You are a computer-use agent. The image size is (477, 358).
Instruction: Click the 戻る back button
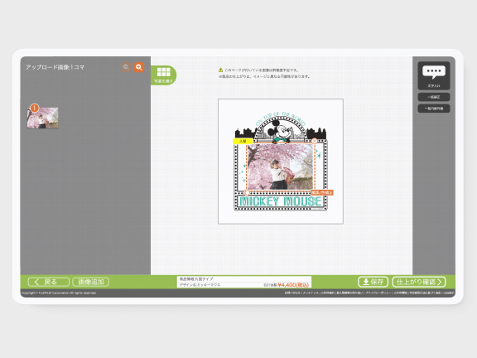pyautogui.click(x=49, y=282)
